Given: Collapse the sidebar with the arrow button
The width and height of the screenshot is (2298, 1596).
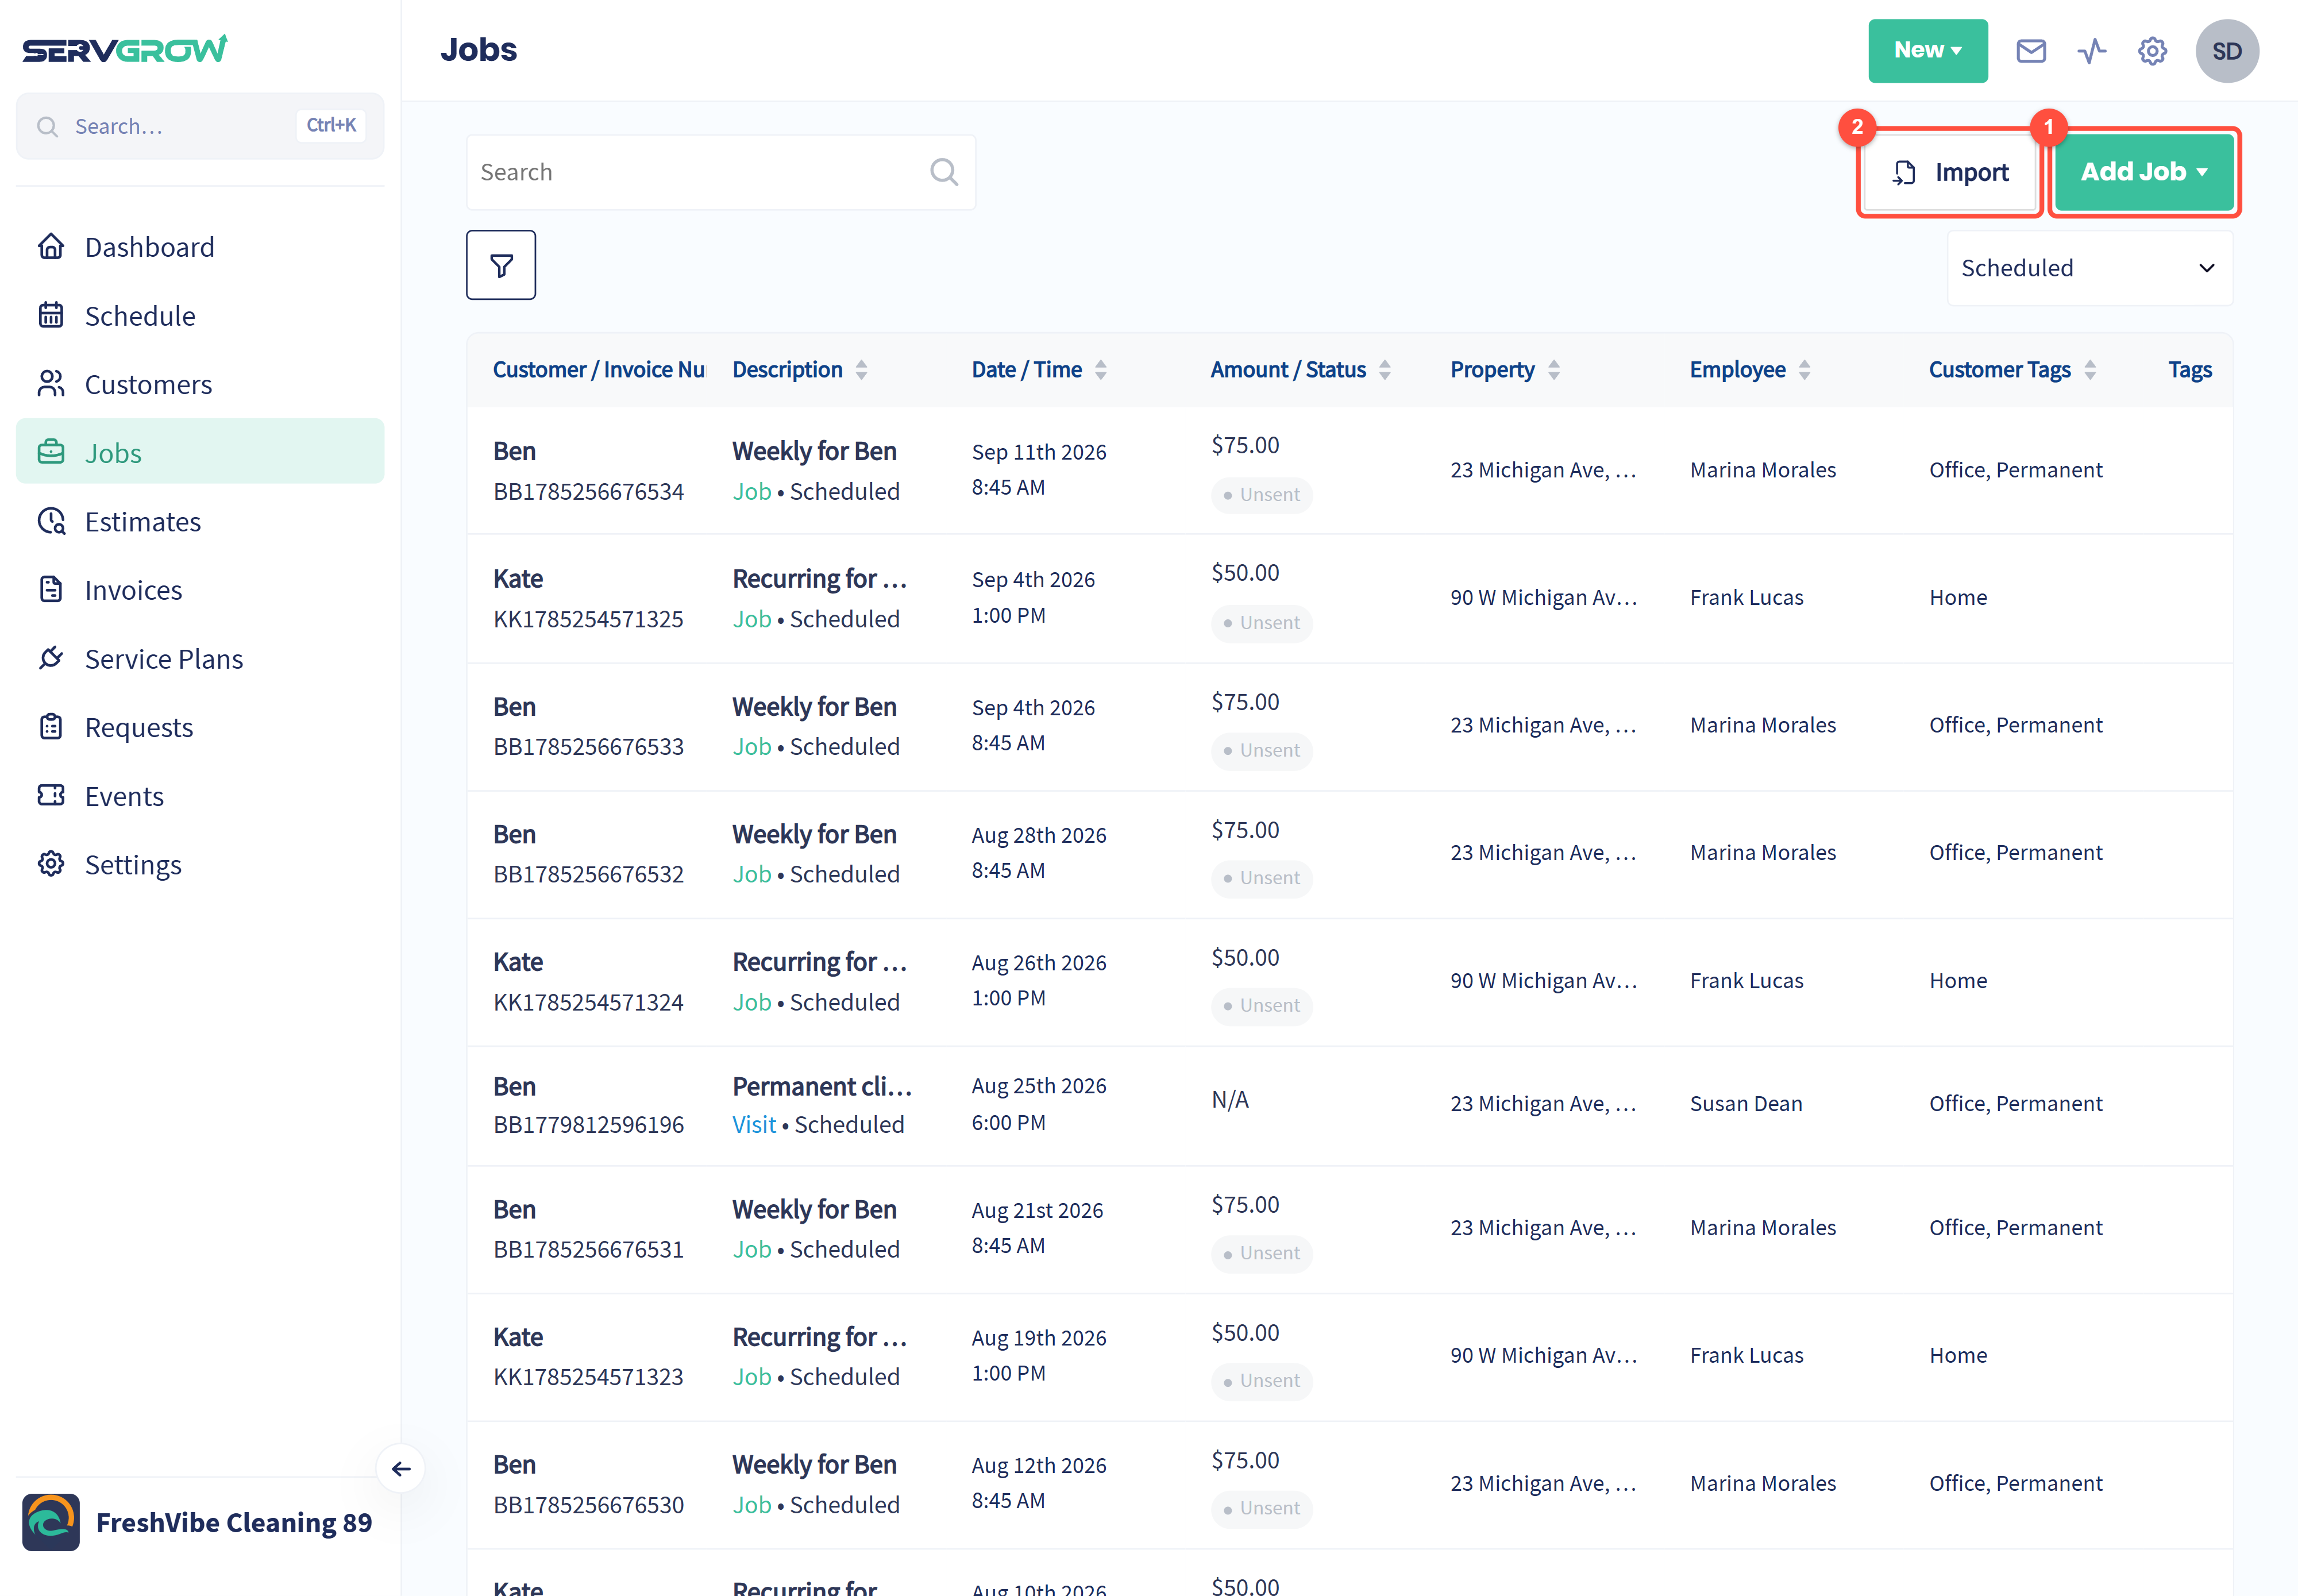Looking at the screenshot, I should pyautogui.click(x=401, y=1468).
